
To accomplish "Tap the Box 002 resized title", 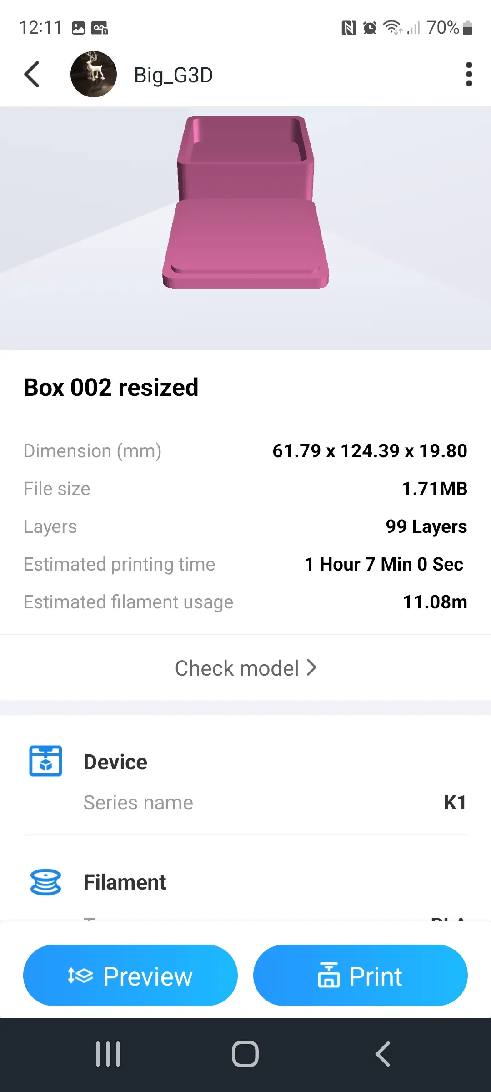I will click(111, 388).
